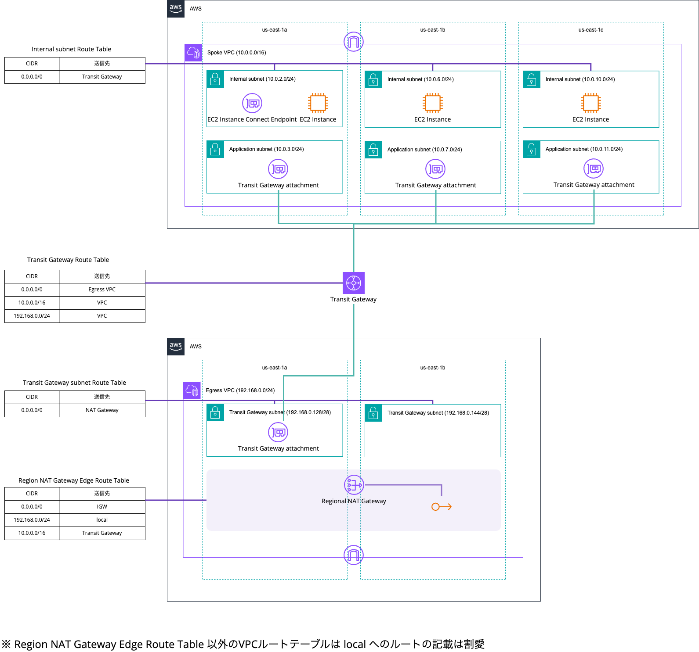Click lock icon of Application subnet 10.0.11.0/24
This screenshot has width=699, height=652.
pyautogui.click(x=532, y=149)
